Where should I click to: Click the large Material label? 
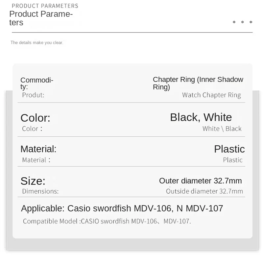(38, 149)
